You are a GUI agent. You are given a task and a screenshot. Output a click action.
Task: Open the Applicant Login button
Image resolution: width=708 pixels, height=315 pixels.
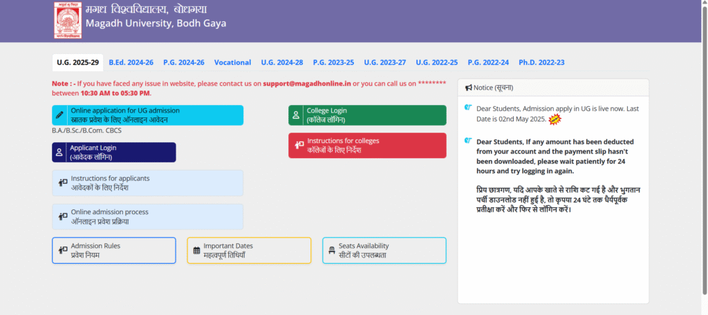tap(114, 152)
